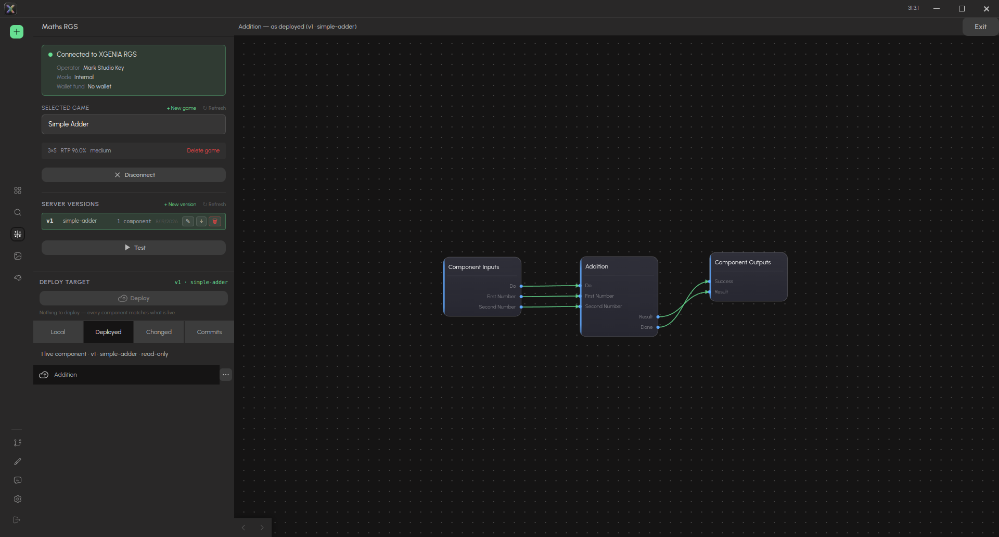This screenshot has width=999, height=537.
Task: Open the git branch sidebar icon
Action: pos(18,443)
